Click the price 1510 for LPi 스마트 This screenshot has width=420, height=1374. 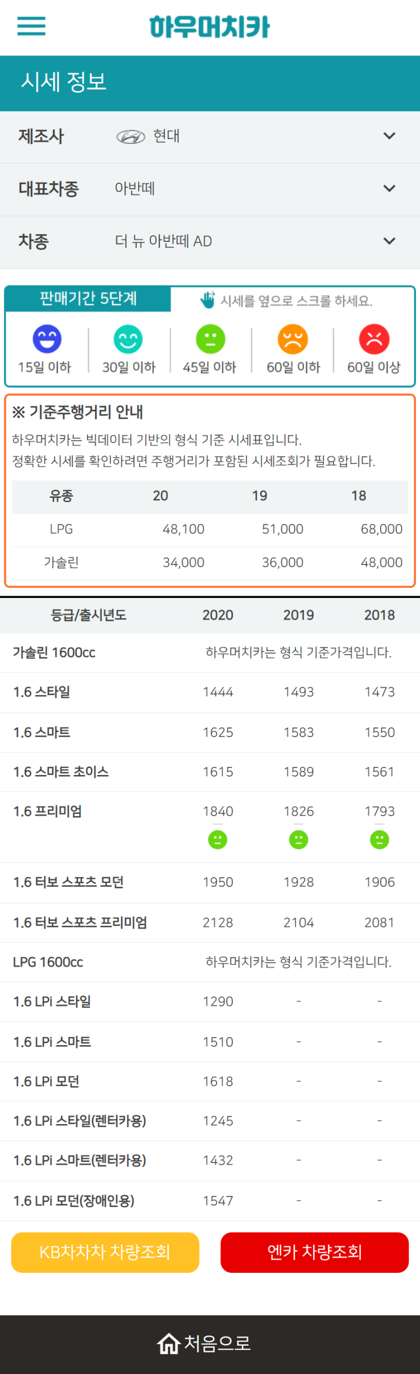(x=218, y=1042)
